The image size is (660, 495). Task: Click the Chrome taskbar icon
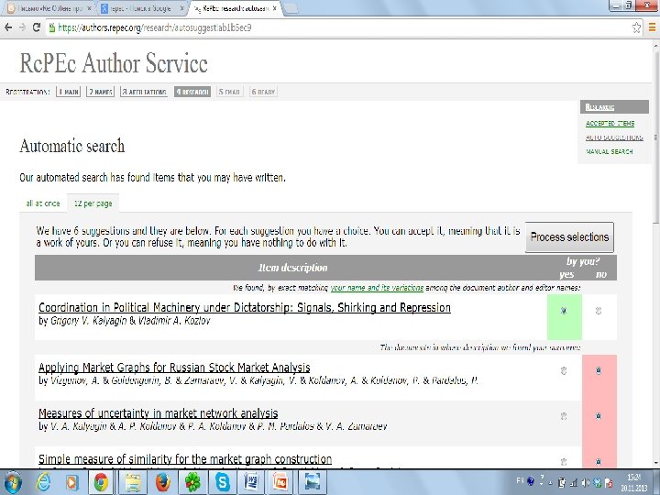[x=101, y=482]
